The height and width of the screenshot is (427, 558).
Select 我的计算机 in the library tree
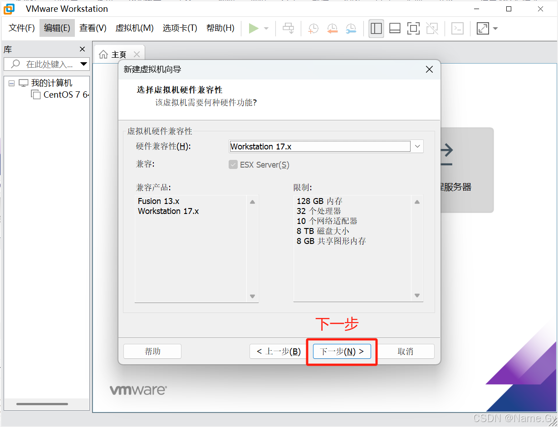point(51,83)
